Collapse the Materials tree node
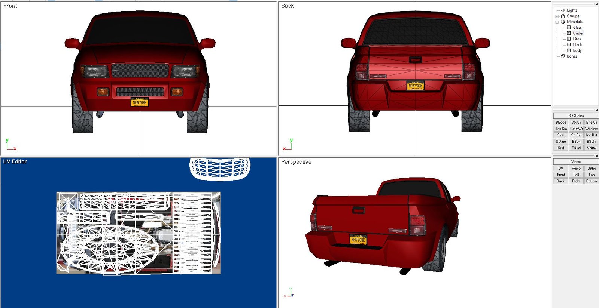Screen dimensions: 599x308 coord(557,22)
